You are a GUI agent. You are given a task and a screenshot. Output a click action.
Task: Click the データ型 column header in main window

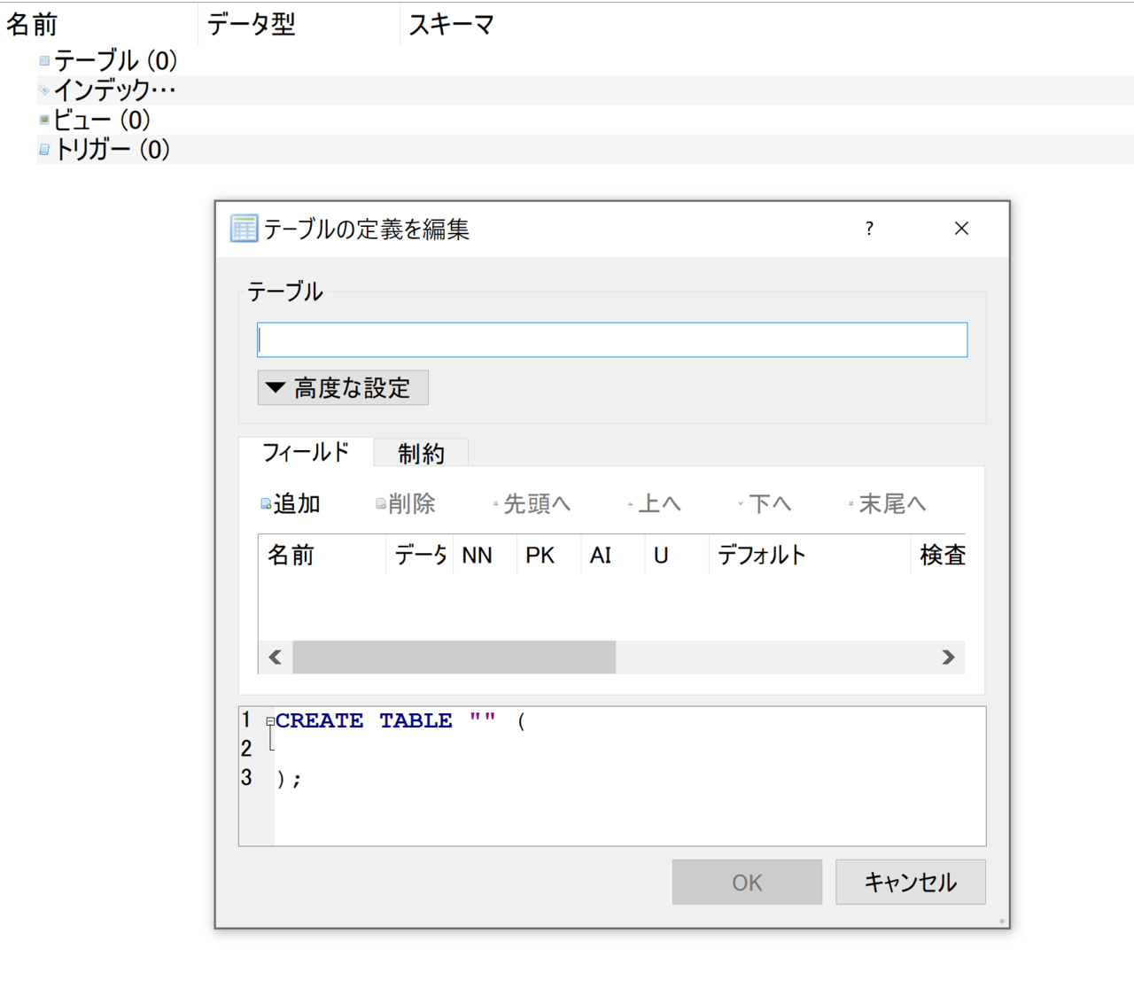[299, 24]
